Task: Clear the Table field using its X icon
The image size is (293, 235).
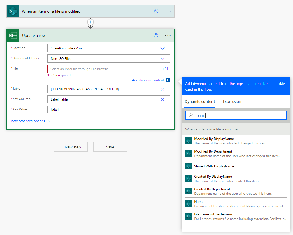Action: point(162,89)
